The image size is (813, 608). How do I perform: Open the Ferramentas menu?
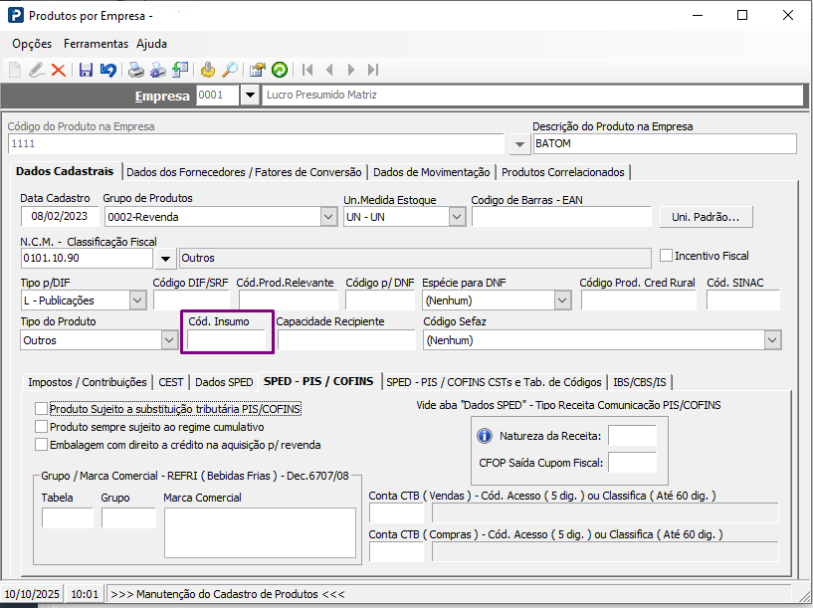(96, 44)
